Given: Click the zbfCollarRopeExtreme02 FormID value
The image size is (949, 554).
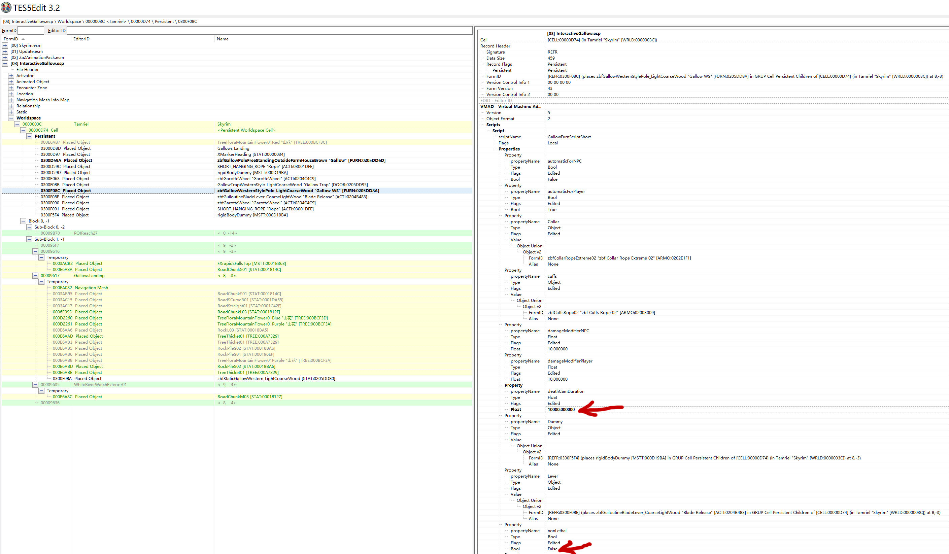Looking at the screenshot, I should [619, 258].
